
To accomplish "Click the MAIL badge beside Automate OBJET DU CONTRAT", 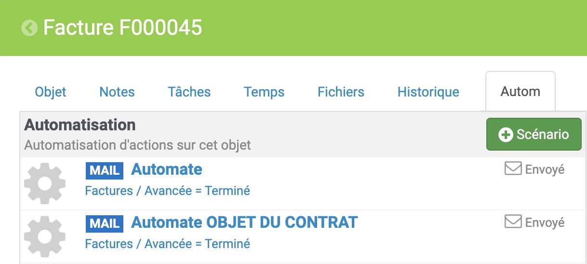I will pyautogui.click(x=105, y=223).
